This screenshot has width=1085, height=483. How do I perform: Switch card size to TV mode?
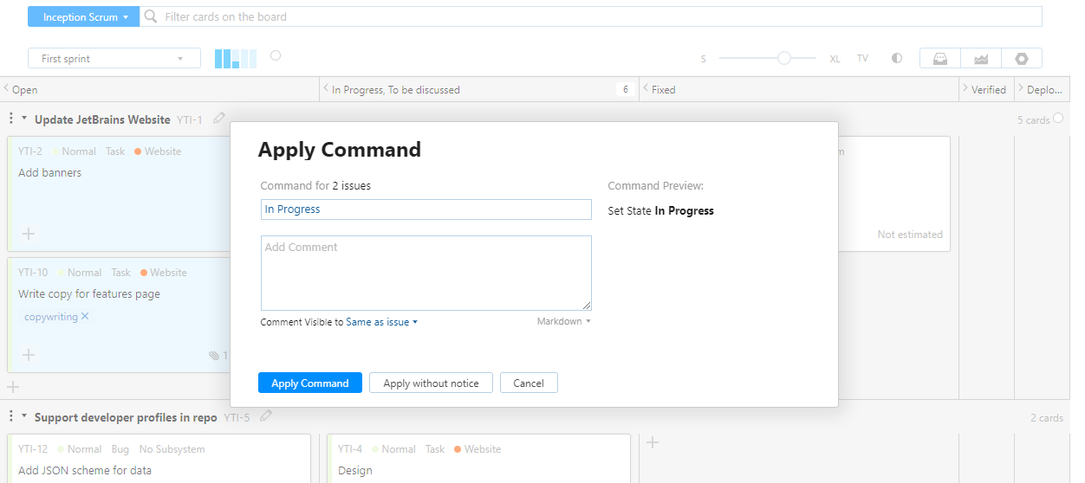[x=862, y=59]
